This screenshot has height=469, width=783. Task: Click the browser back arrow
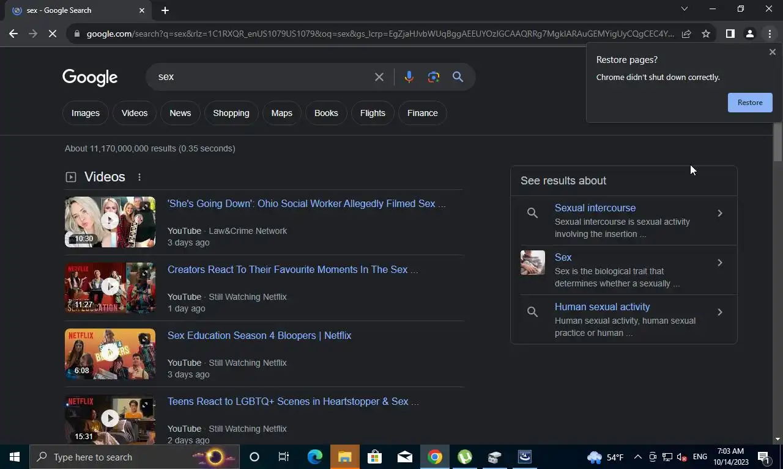(x=13, y=34)
